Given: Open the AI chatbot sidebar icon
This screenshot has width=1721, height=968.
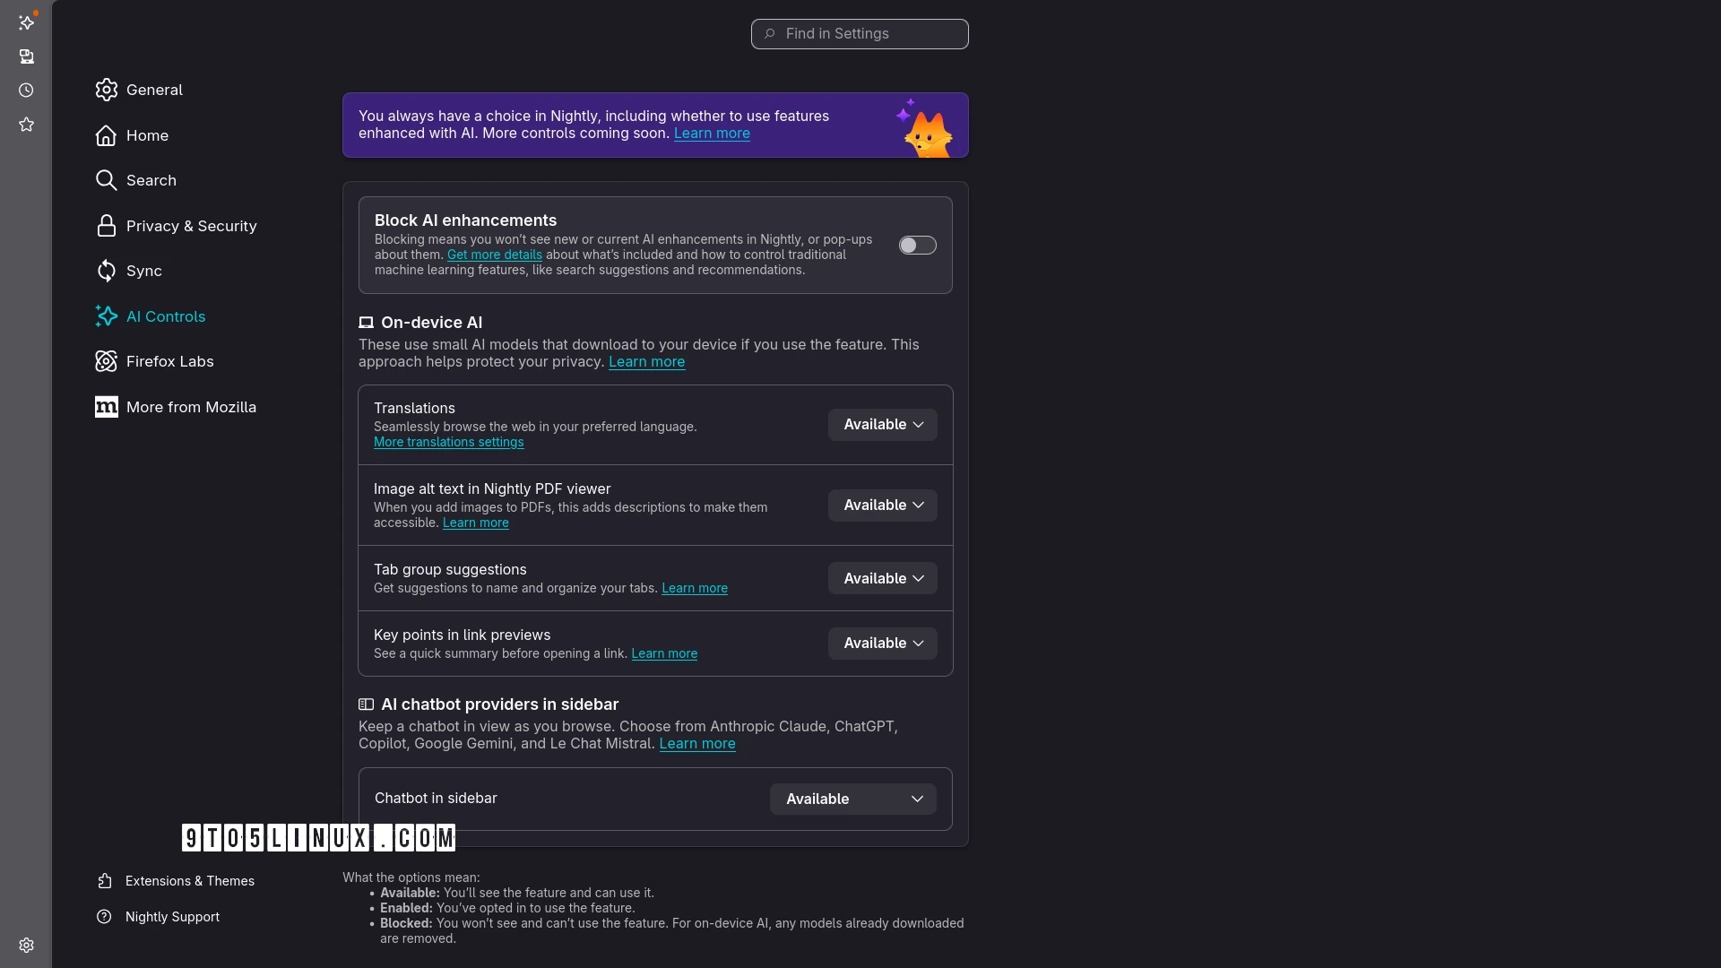Looking at the screenshot, I should (x=27, y=22).
